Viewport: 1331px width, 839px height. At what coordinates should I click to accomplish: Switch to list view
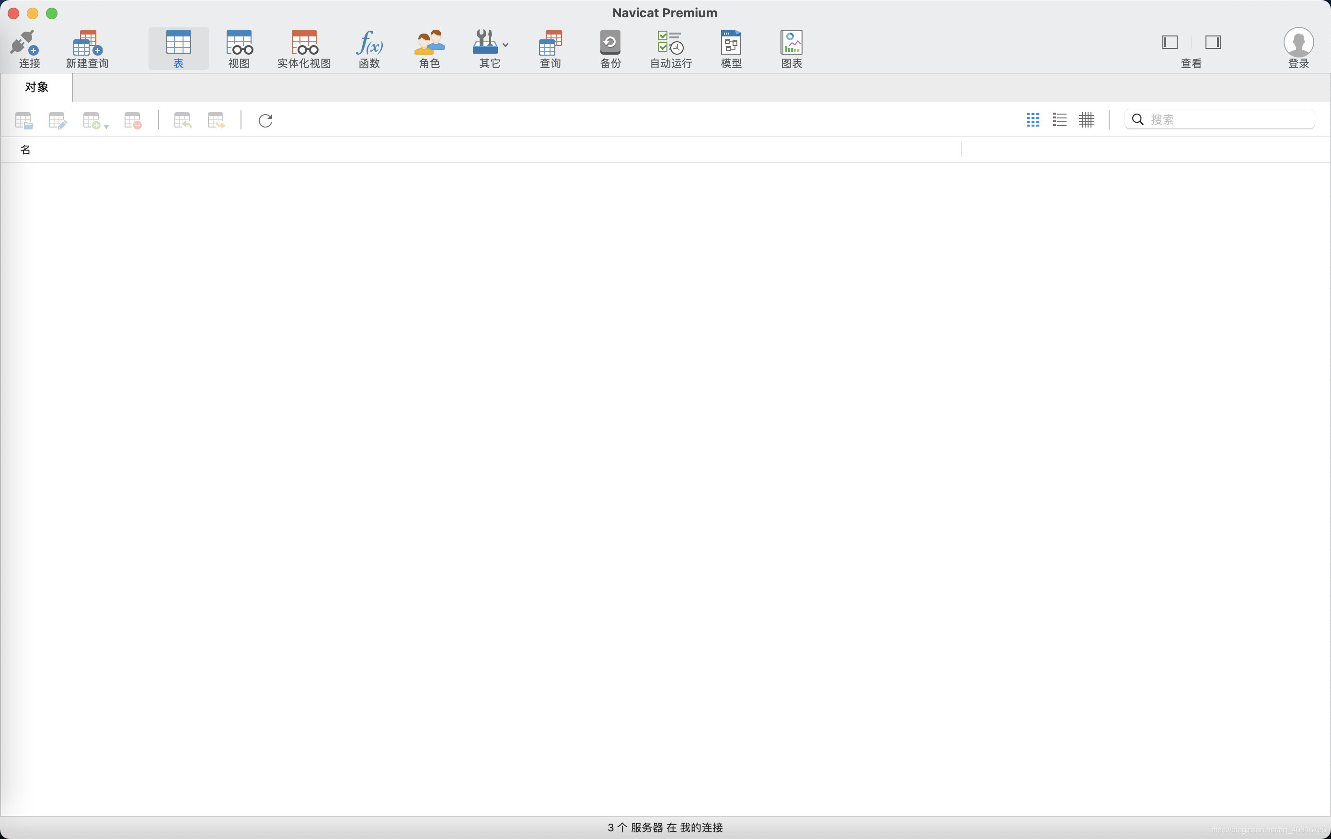click(x=1059, y=119)
